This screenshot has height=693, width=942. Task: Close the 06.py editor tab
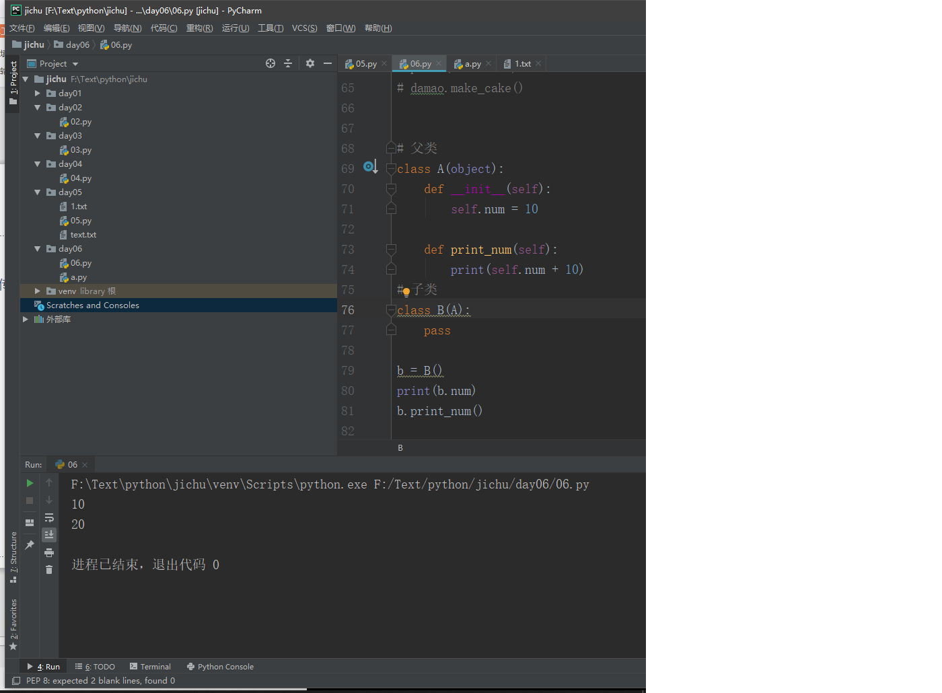439,63
